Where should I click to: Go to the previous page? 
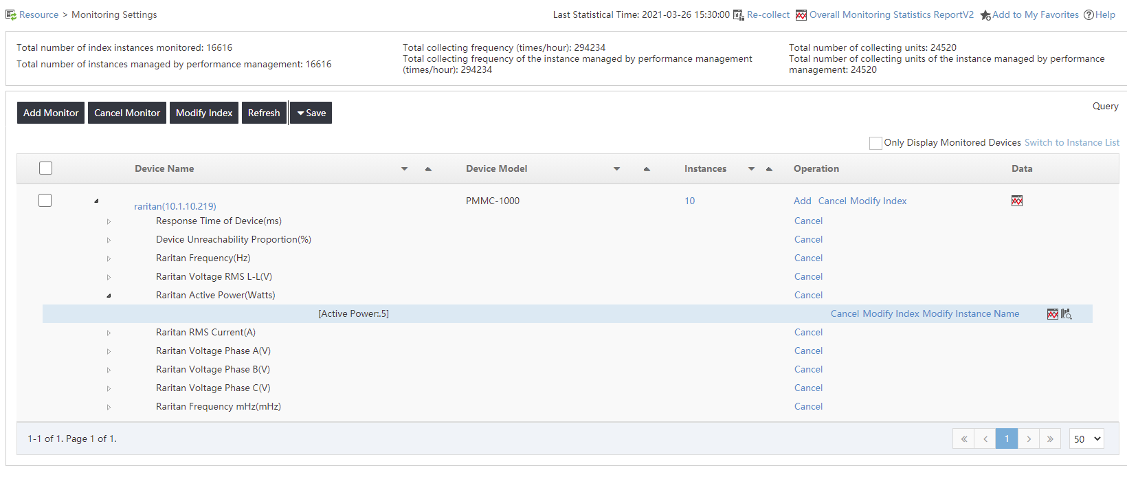(x=985, y=439)
